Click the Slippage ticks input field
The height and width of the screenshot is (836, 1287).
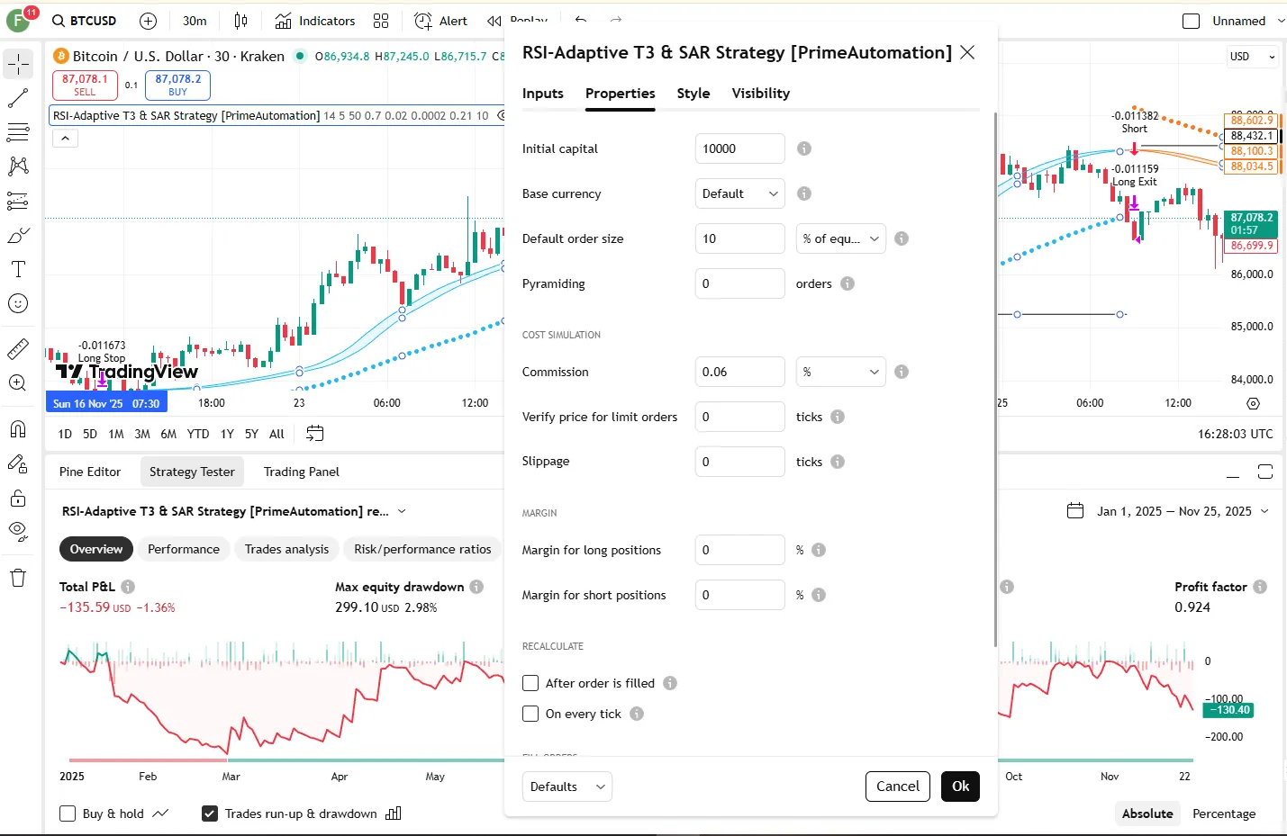739,462
